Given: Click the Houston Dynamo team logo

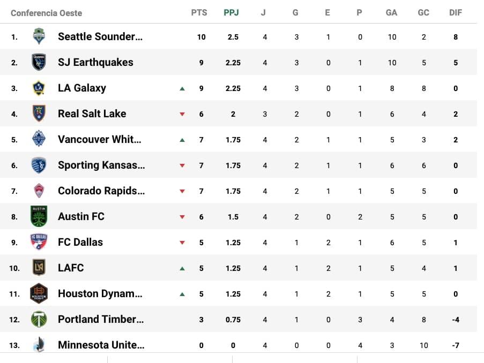Looking at the screenshot, I should (x=39, y=293).
